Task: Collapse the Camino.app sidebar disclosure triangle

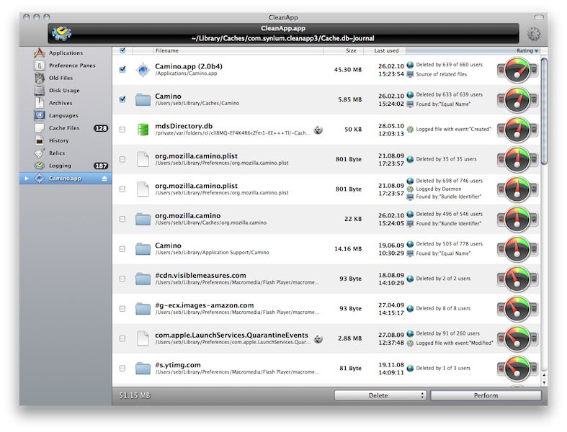Action: click(x=27, y=178)
